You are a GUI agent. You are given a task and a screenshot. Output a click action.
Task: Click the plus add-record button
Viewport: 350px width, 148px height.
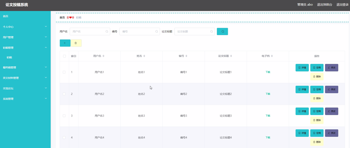[x=65, y=43]
